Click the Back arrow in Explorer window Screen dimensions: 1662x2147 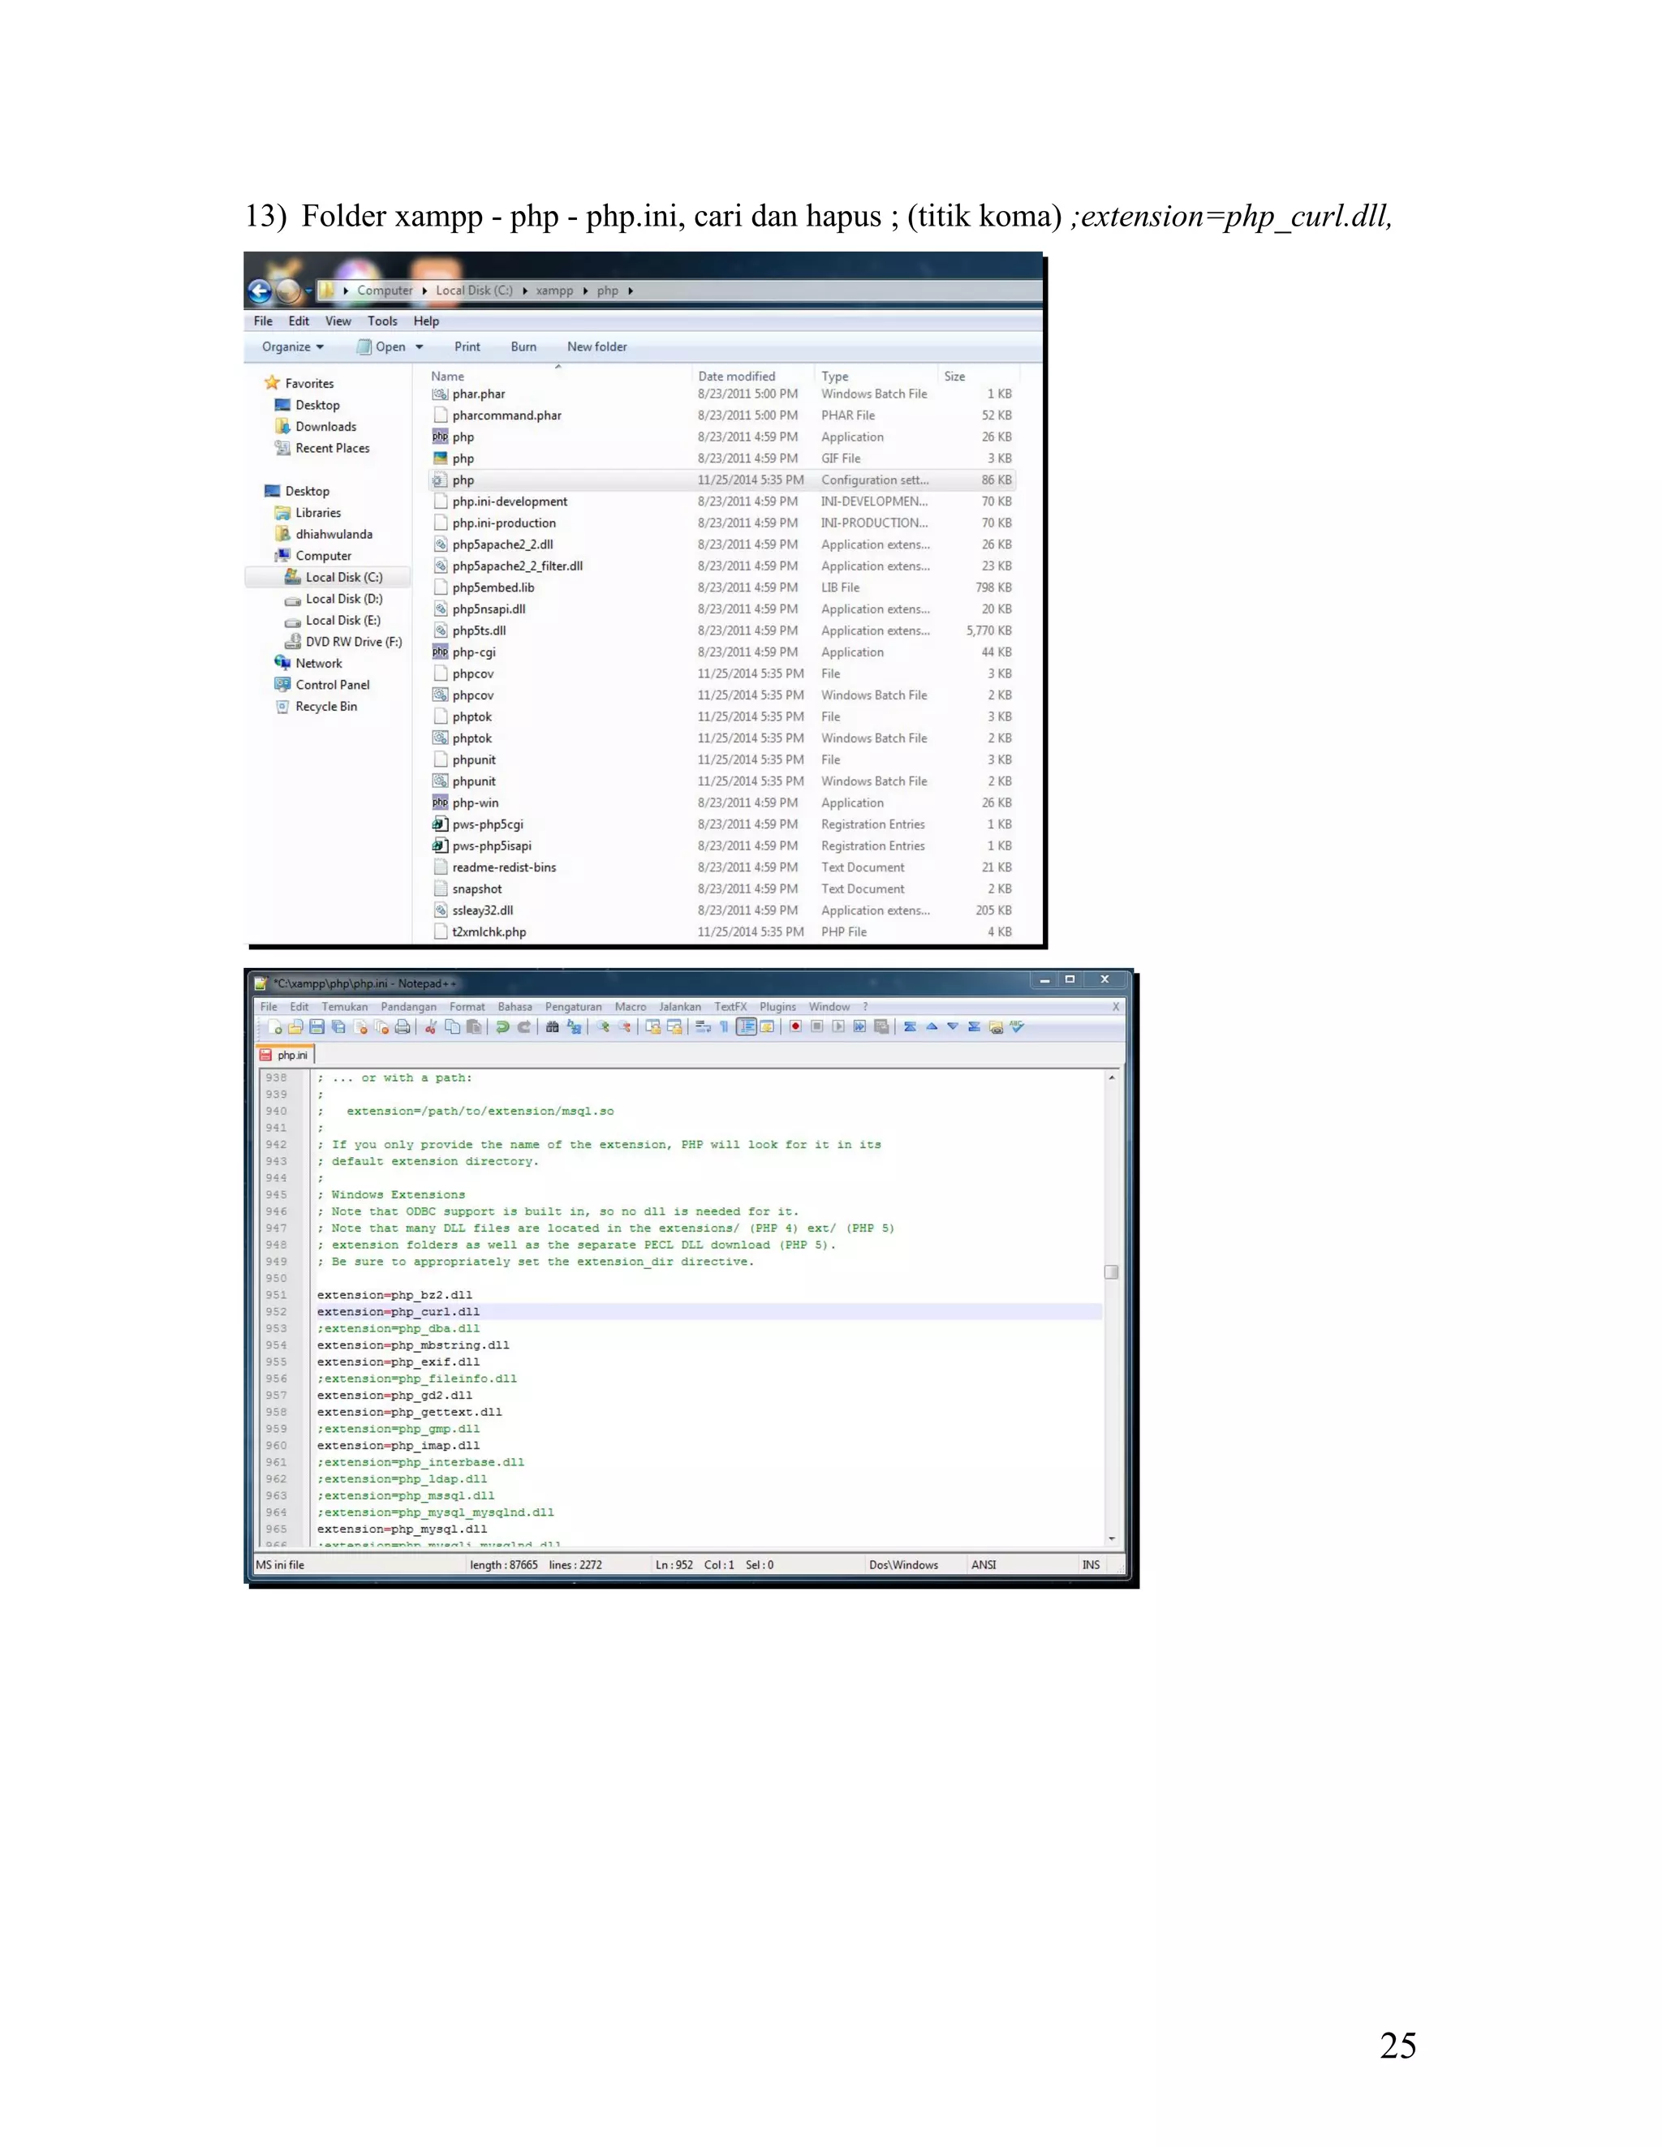260,291
